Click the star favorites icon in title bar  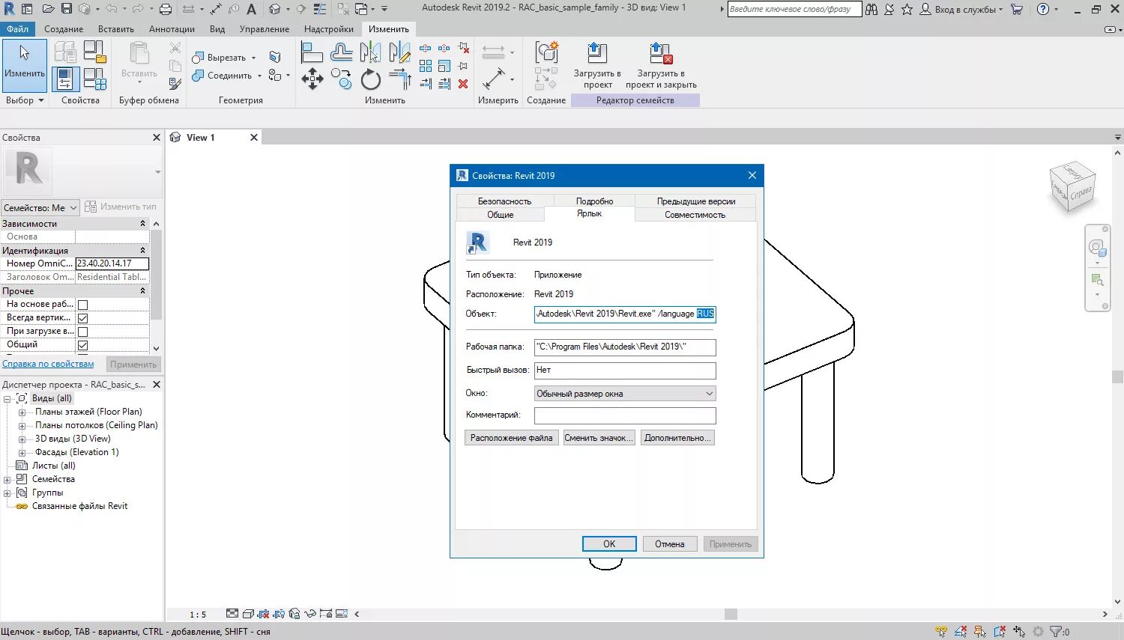pyautogui.click(x=907, y=9)
